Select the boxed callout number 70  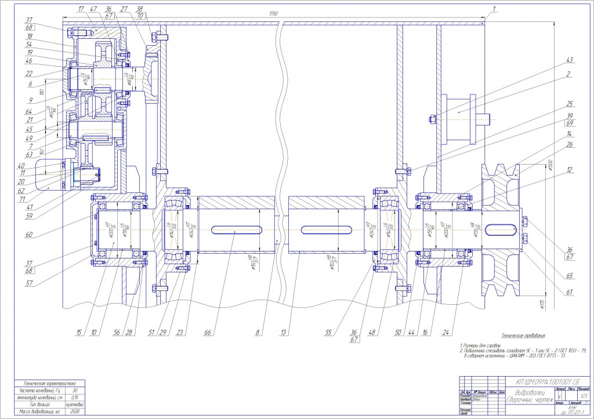click(x=140, y=16)
